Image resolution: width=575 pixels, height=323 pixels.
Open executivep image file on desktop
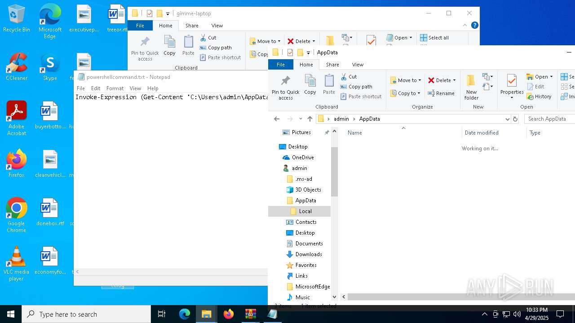click(x=84, y=19)
